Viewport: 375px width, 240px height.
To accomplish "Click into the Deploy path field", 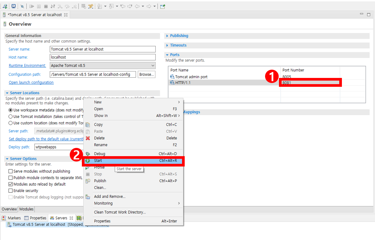I will point(59,147).
